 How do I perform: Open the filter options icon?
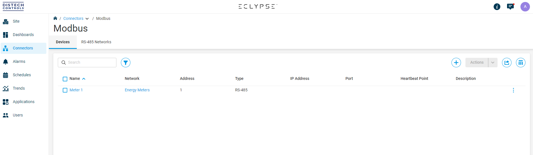pos(126,63)
